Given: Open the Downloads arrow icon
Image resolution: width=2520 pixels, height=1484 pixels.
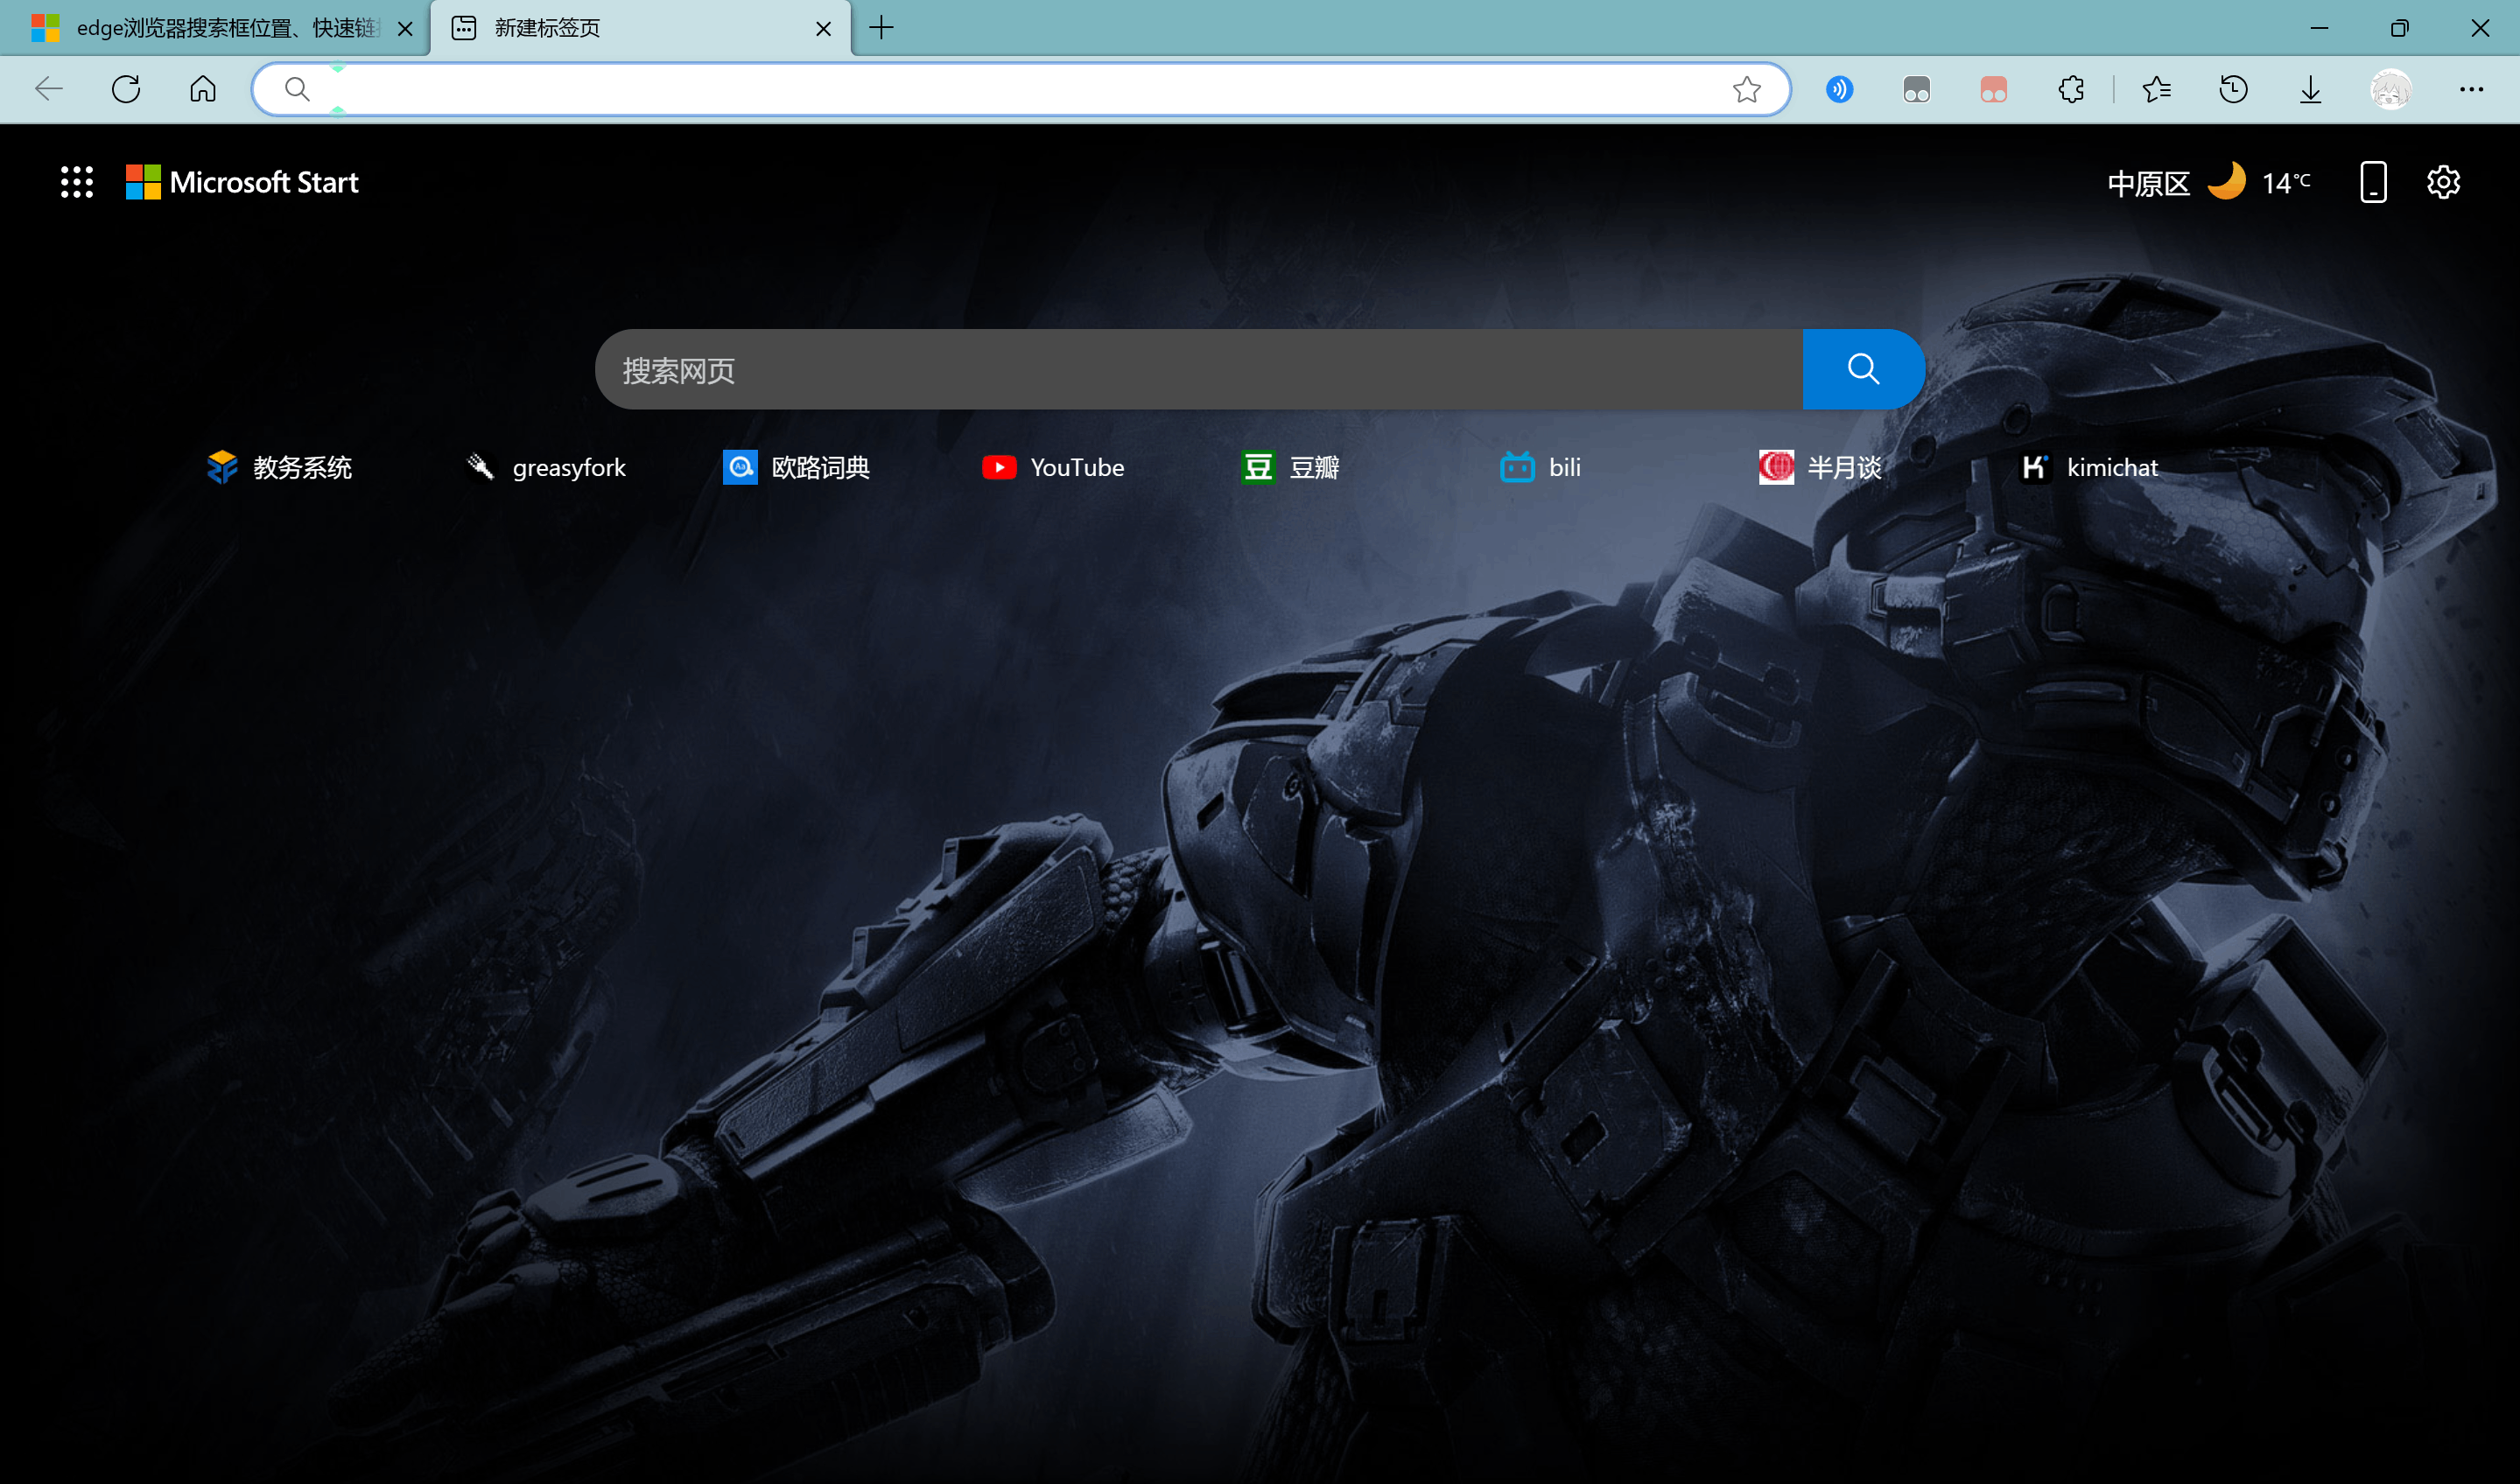Looking at the screenshot, I should pos(2310,89).
